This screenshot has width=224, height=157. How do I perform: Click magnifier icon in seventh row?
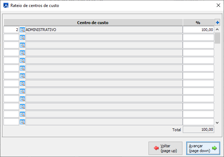click(22, 76)
